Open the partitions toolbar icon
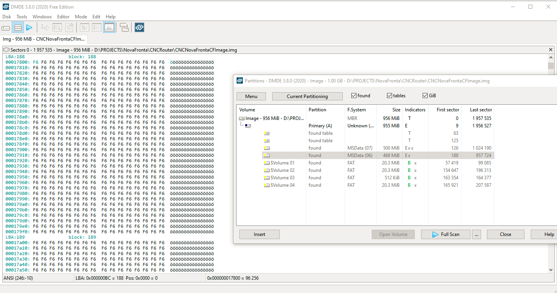557x293 pixels. tap(18, 28)
